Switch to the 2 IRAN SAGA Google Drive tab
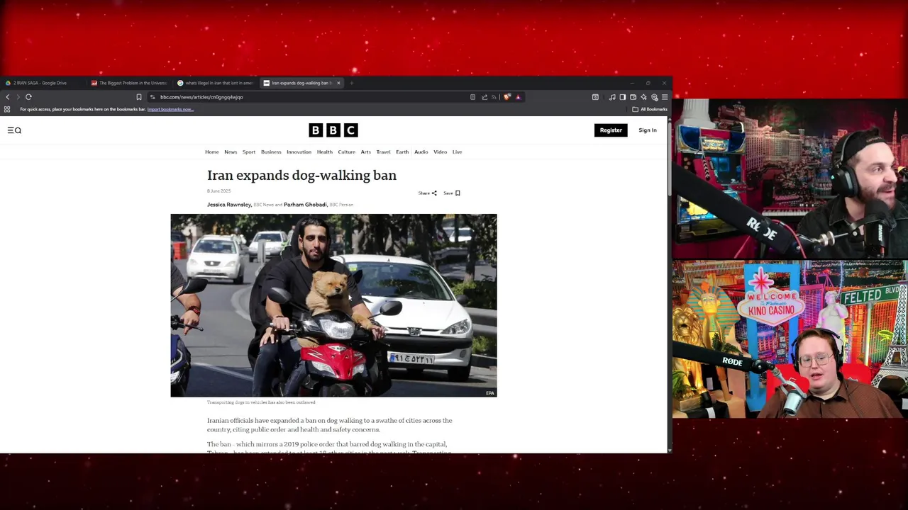The image size is (908, 510). coord(44,83)
